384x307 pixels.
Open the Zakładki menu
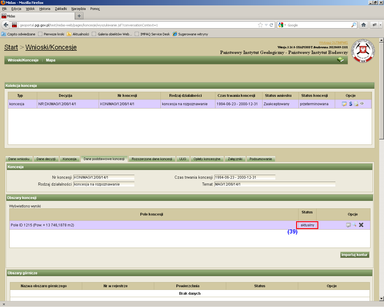(x=61, y=9)
